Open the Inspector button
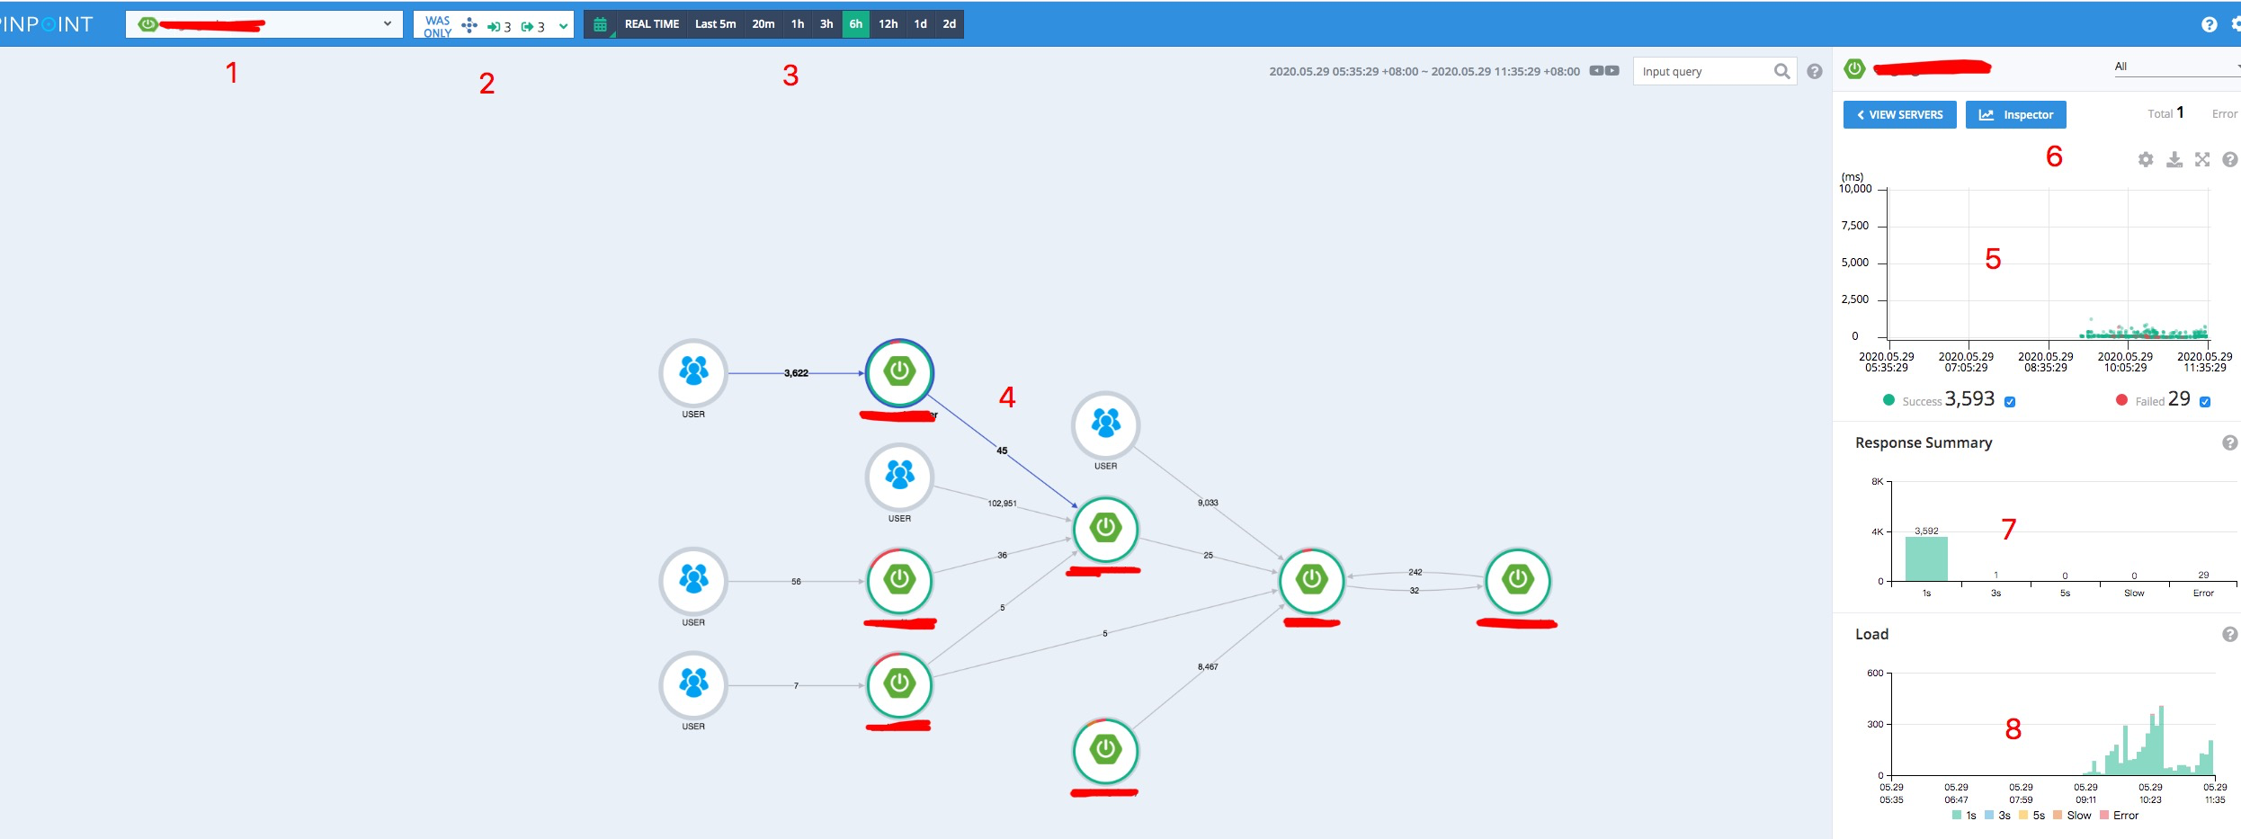 pyautogui.click(x=2015, y=114)
